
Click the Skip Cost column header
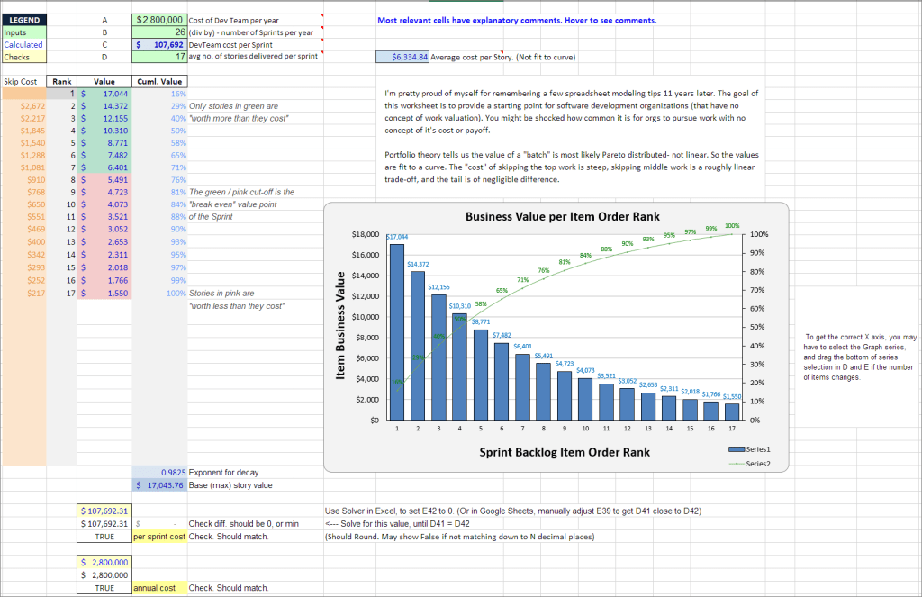(22, 81)
